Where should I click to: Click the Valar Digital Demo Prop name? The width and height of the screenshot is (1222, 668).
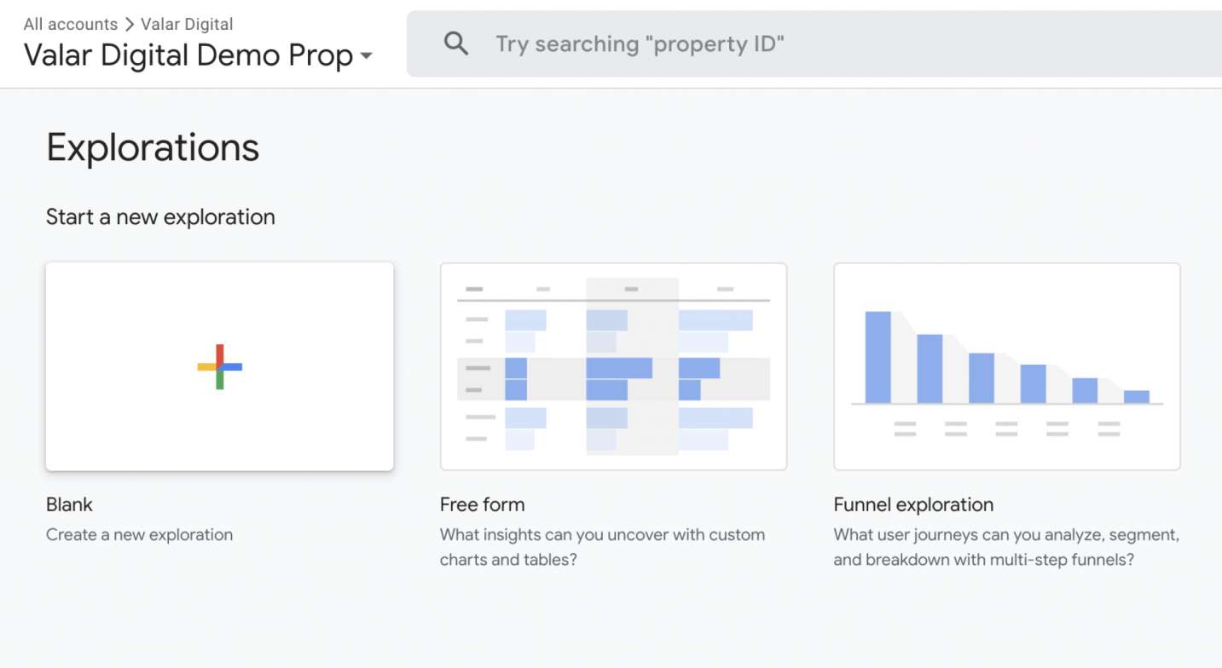[x=188, y=56]
